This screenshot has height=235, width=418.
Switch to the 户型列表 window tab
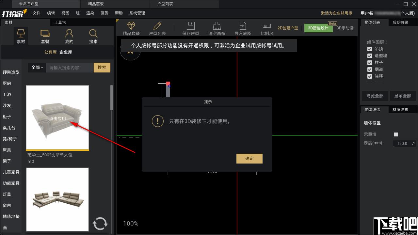point(185,4)
